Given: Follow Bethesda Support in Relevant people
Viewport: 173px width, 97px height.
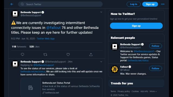Looking at the screenshot, I should point(155,46).
